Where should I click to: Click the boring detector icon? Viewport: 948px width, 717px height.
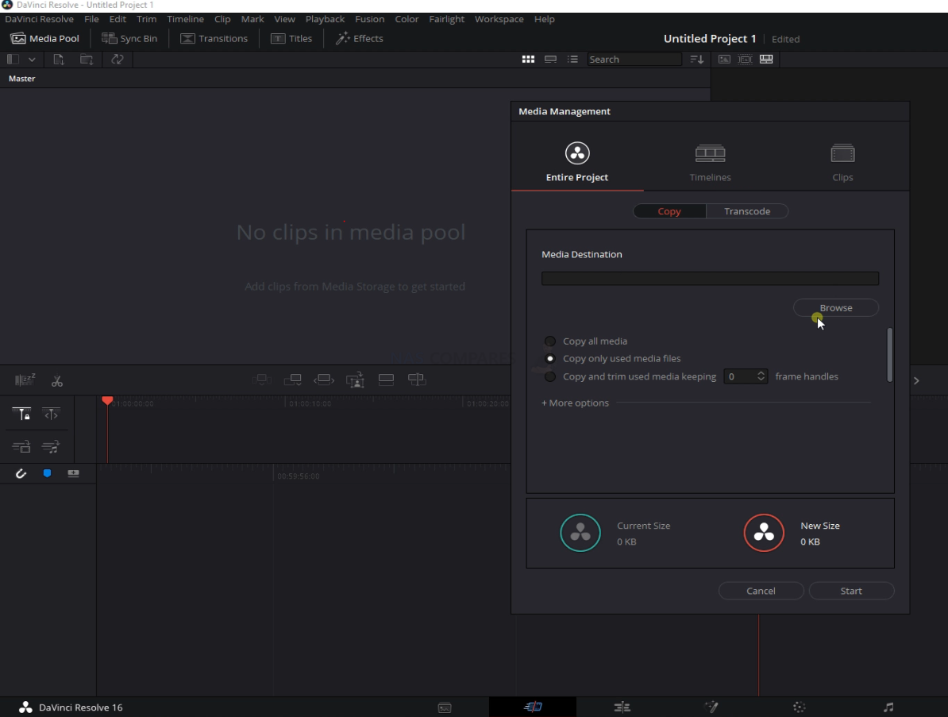pos(25,380)
